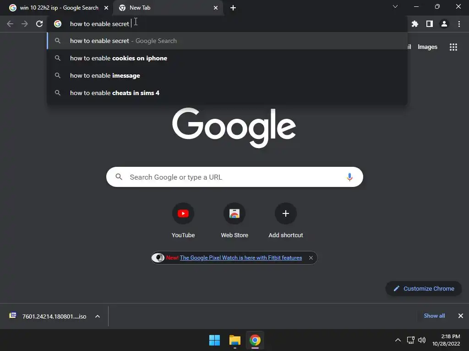
Task: Choose suggestion cheats in sims 4
Action: [227, 93]
